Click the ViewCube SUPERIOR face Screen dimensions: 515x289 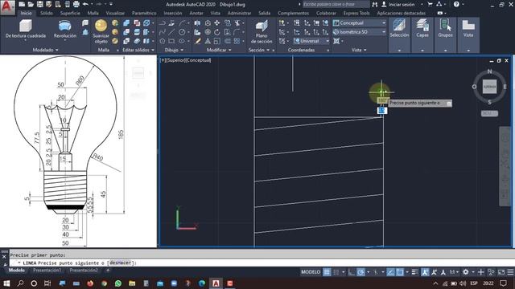click(489, 87)
